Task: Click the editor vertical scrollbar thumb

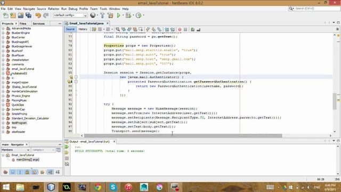Action: pos(335,101)
